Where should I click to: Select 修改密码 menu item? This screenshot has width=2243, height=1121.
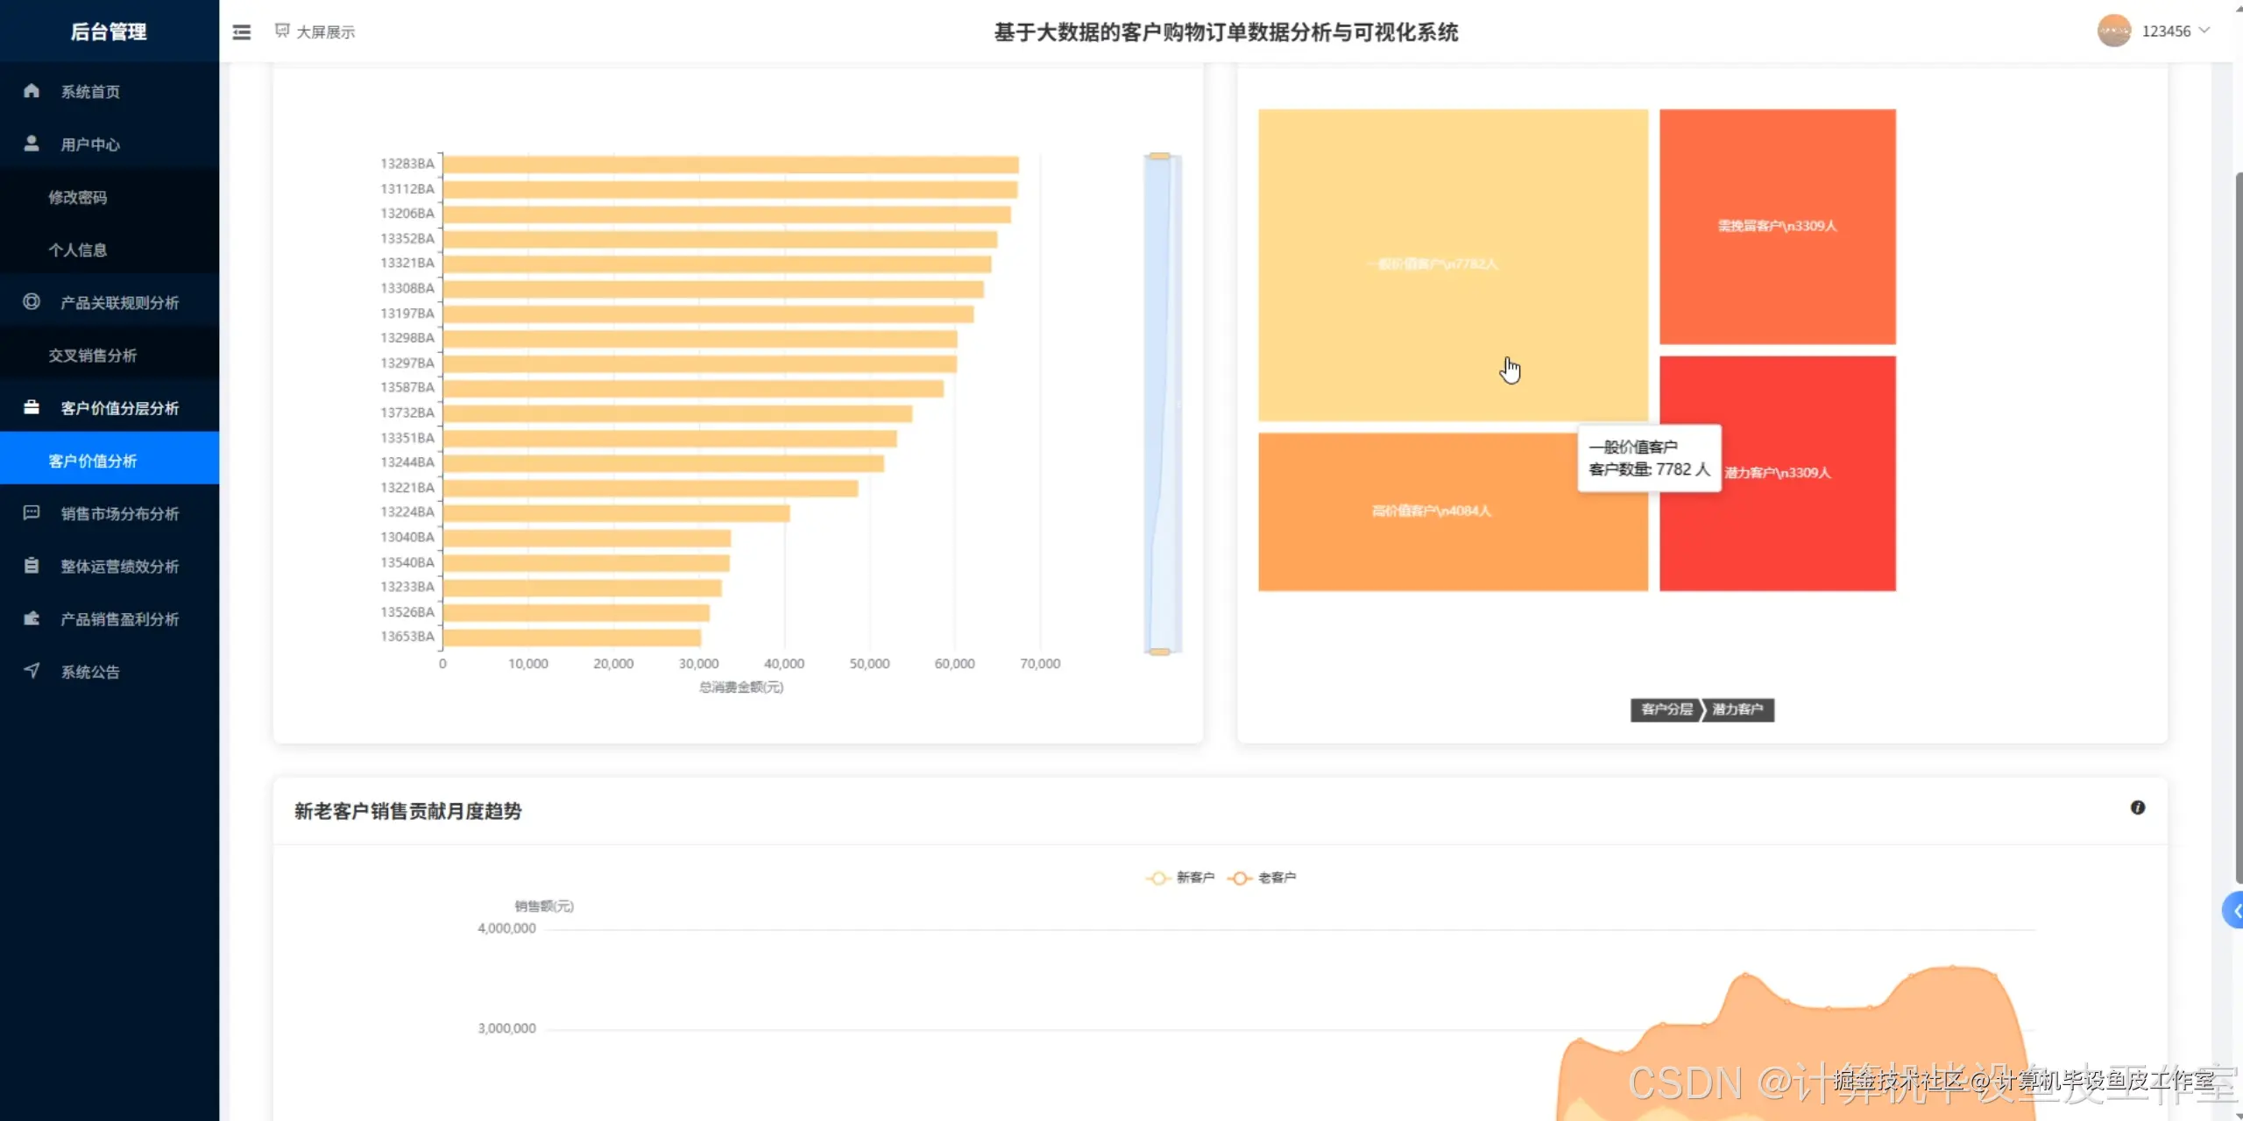pos(78,198)
